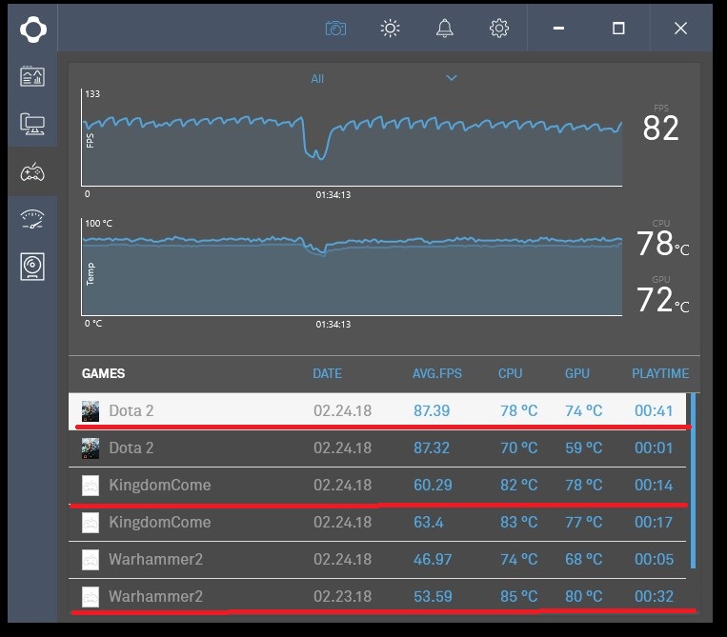Click the All filter label
Viewport: 727px width, 637px height.
tap(317, 79)
